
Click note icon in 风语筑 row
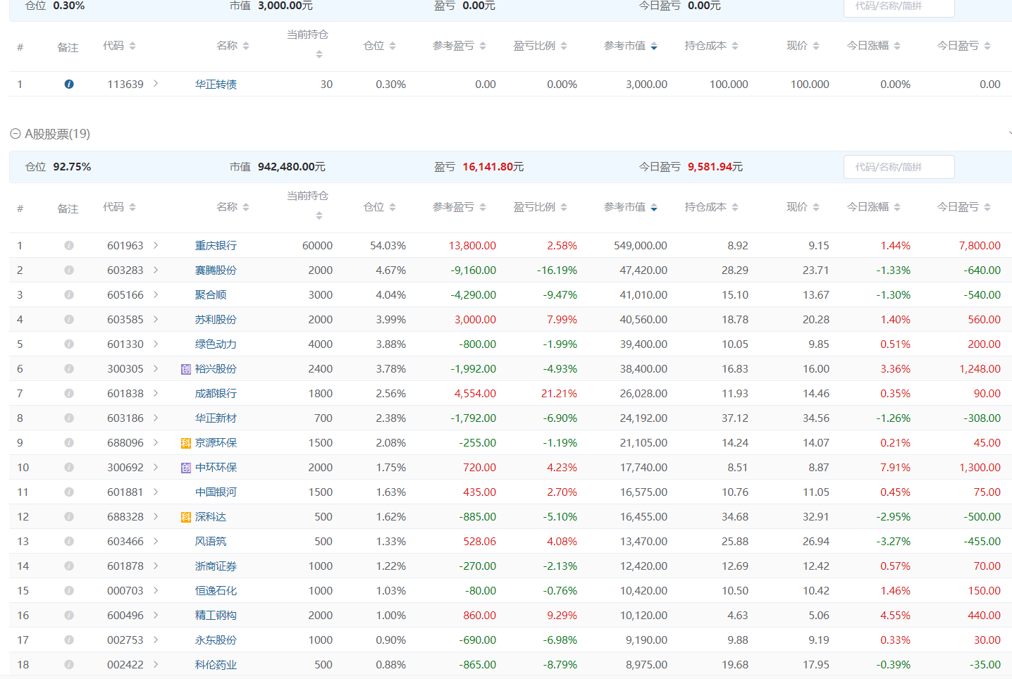pyautogui.click(x=69, y=541)
